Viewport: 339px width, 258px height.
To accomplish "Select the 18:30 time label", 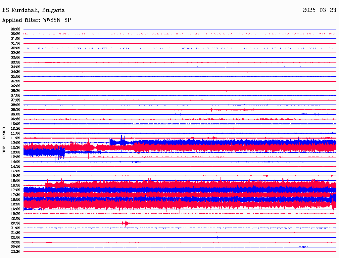I will pyautogui.click(x=16, y=204).
